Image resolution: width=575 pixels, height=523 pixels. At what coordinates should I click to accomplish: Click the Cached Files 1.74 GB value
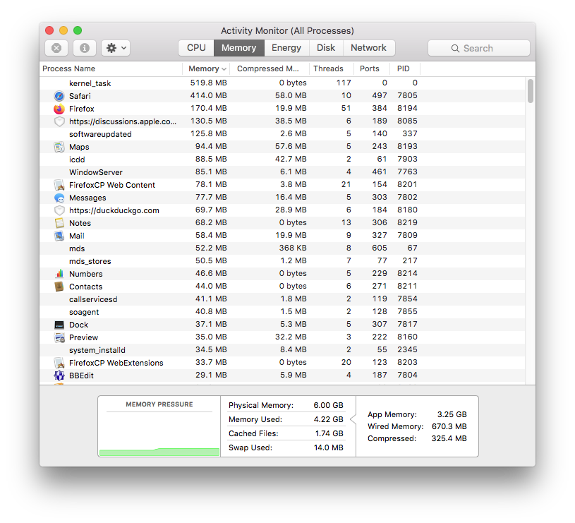point(329,433)
